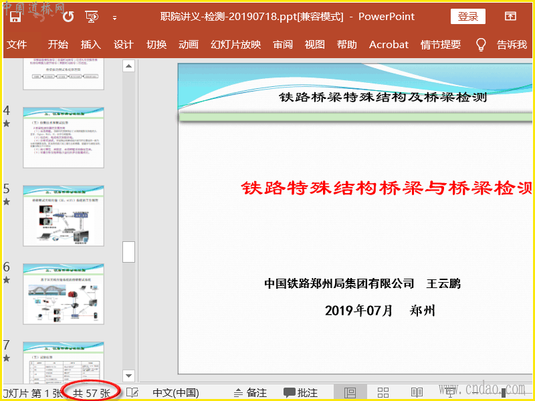Open the 情节提要 storyboarding tab
The image size is (535, 401).
click(441, 44)
